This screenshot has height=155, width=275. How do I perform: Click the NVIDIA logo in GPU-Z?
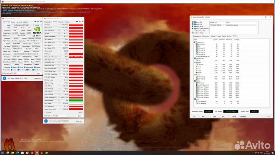37,30
